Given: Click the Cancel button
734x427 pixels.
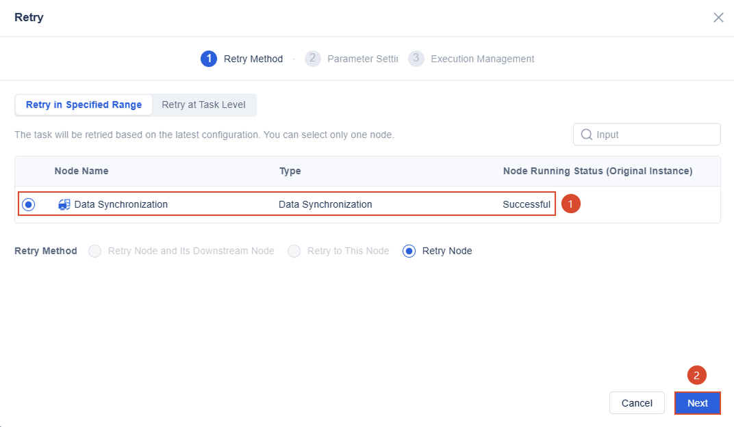Looking at the screenshot, I should (x=637, y=403).
